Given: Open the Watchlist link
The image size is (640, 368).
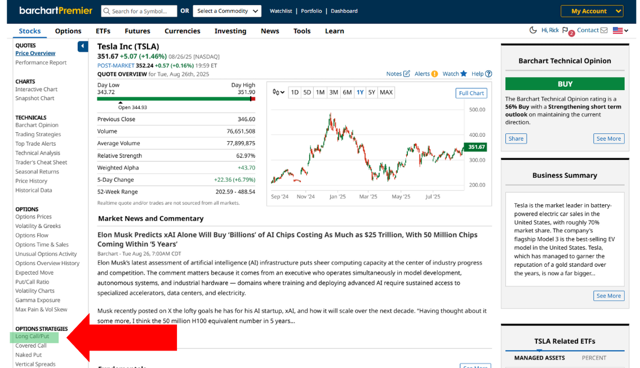Looking at the screenshot, I should (x=281, y=11).
